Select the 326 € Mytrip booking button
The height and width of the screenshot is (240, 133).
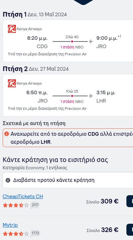pos(130,230)
